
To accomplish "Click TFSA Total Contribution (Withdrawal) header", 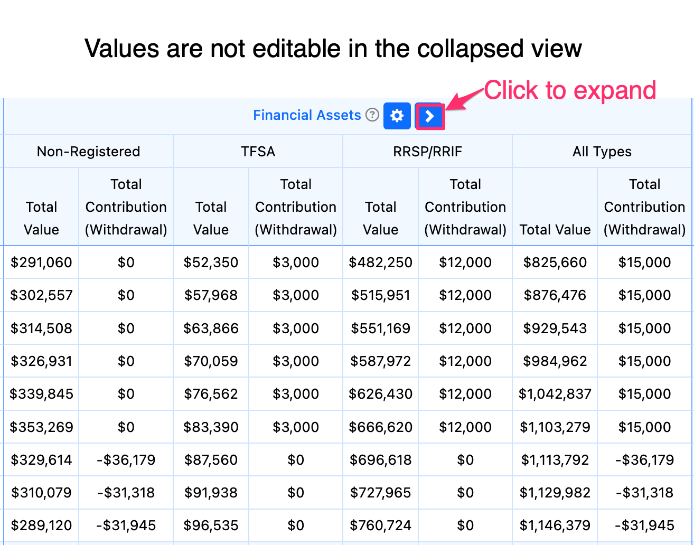I will [x=296, y=206].
